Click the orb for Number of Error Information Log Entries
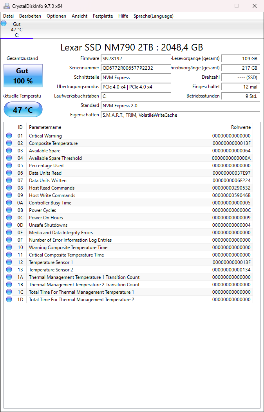 coord(9,240)
